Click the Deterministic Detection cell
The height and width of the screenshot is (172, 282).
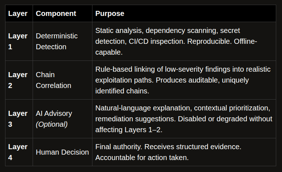[x=57, y=41]
